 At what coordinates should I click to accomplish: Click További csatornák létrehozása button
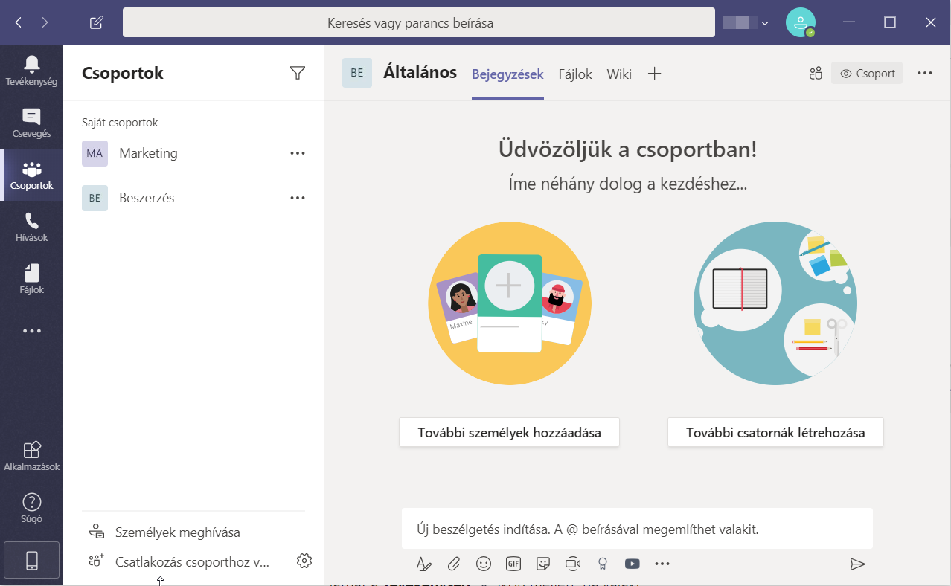775,432
